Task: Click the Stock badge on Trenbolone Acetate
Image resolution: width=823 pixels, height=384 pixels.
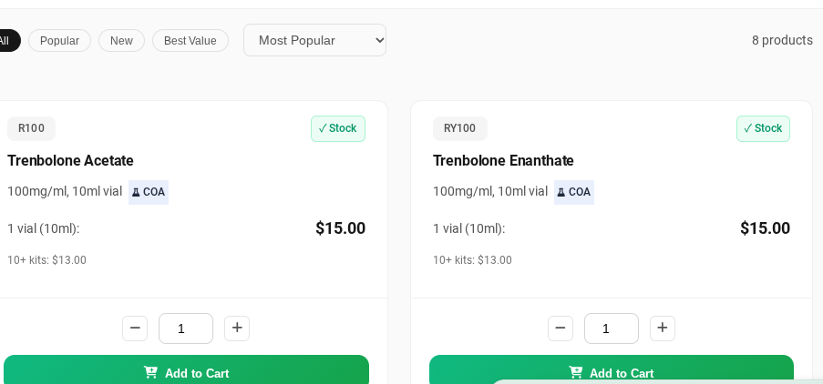Action: coord(337,128)
